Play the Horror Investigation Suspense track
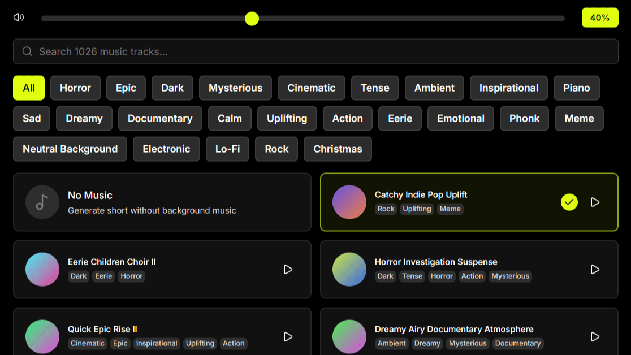 pyautogui.click(x=595, y=270)
